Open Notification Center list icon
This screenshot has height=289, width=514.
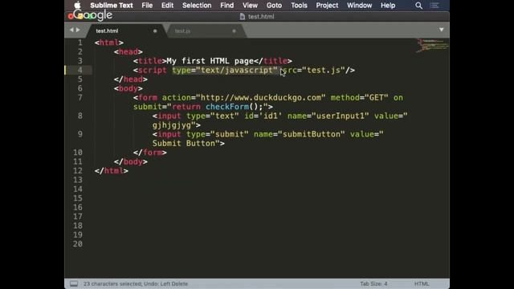point(434,6)
